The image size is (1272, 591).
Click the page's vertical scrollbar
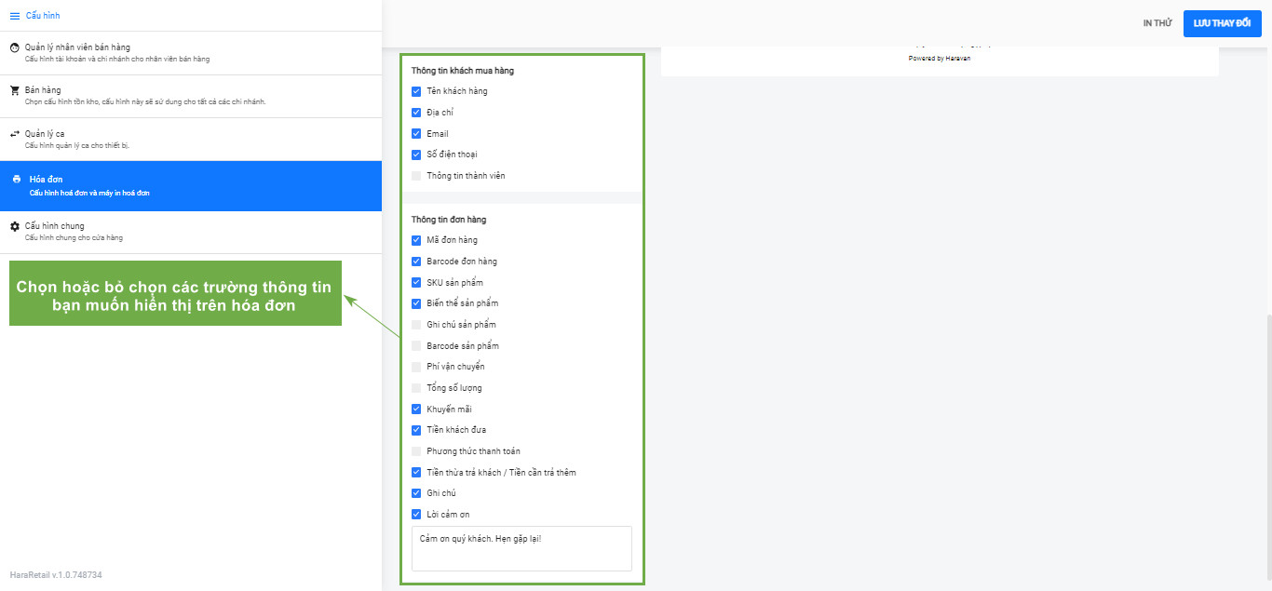tap(1267, 447)
